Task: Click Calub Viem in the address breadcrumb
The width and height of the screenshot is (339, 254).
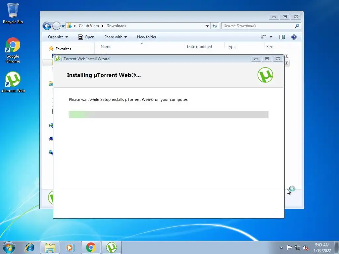Action: point(89,26)
